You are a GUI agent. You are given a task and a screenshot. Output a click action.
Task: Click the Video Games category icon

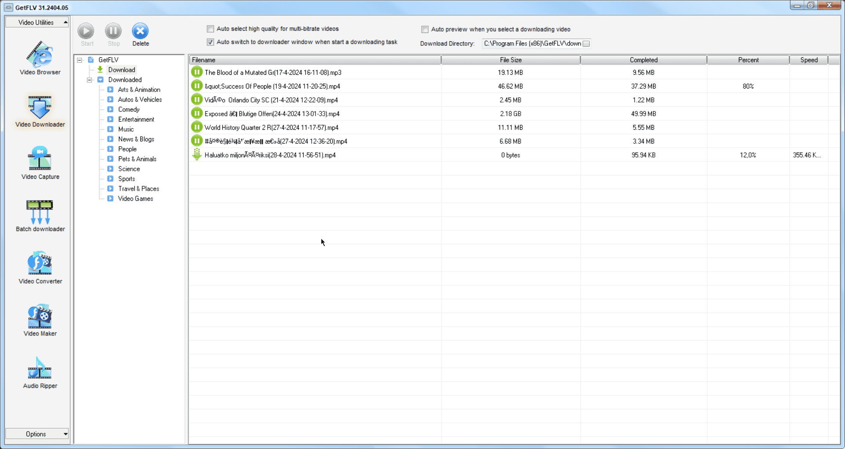coord(110,199)
